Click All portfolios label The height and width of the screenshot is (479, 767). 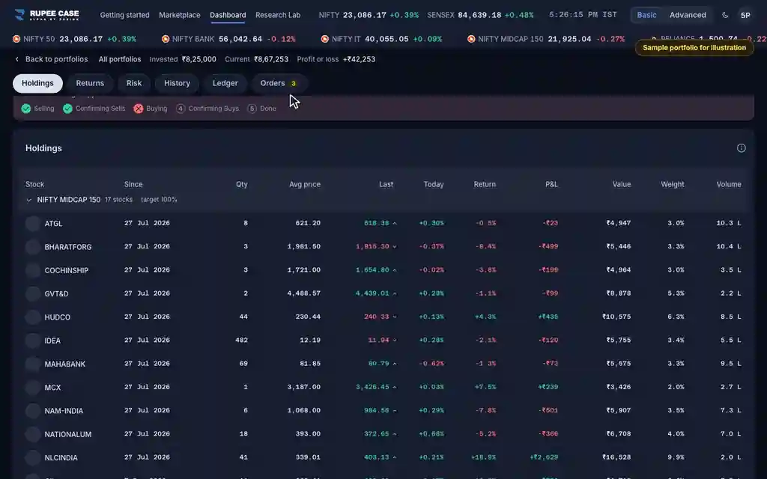[x=120, y=59]
